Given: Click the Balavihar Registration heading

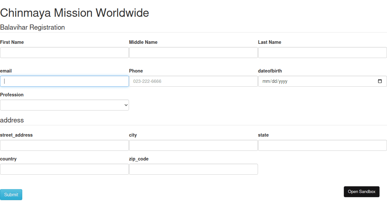Looking at the screenshot, I should tap(32, 27).
